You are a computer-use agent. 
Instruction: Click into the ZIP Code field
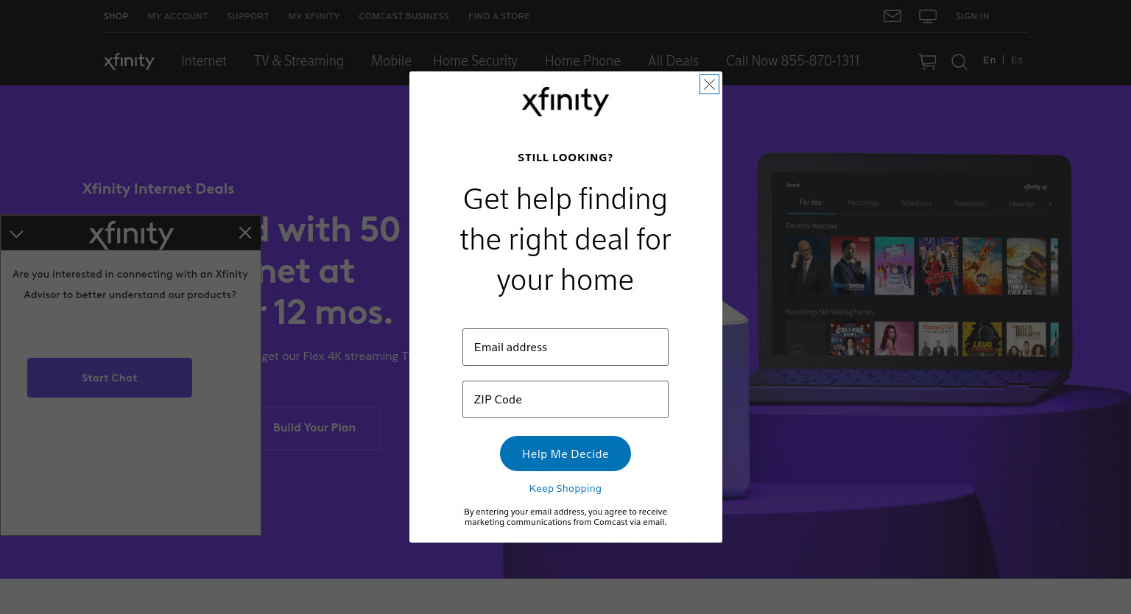[565, 399]
